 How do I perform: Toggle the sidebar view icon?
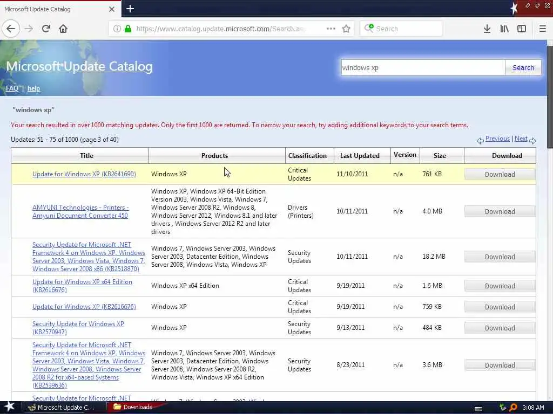[522, 29]
